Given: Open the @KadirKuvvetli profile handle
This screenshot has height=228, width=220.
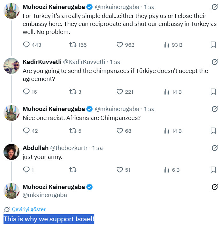Looking at the screenshot, I should tap(84, 62).
